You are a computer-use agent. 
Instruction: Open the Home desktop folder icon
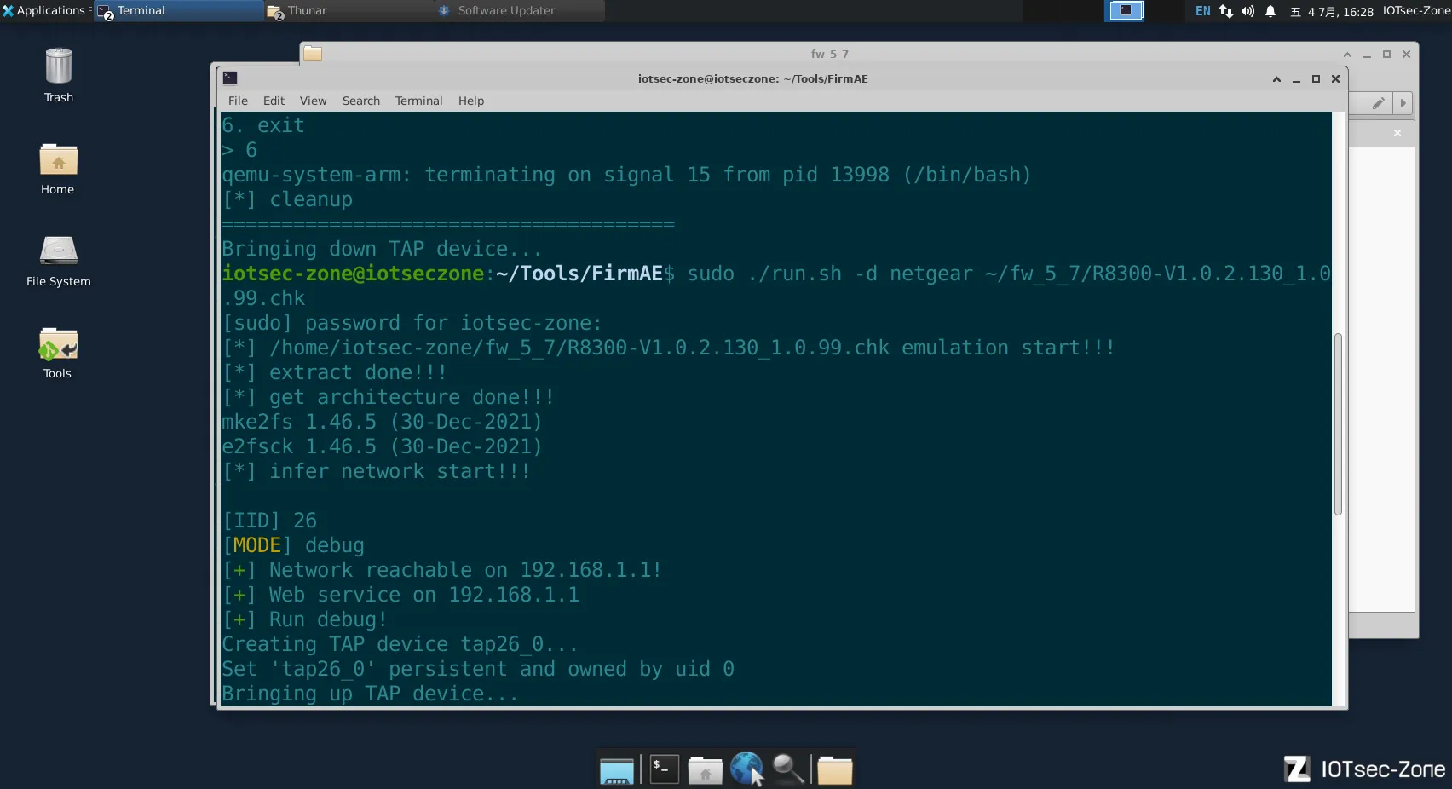[58, 169]
